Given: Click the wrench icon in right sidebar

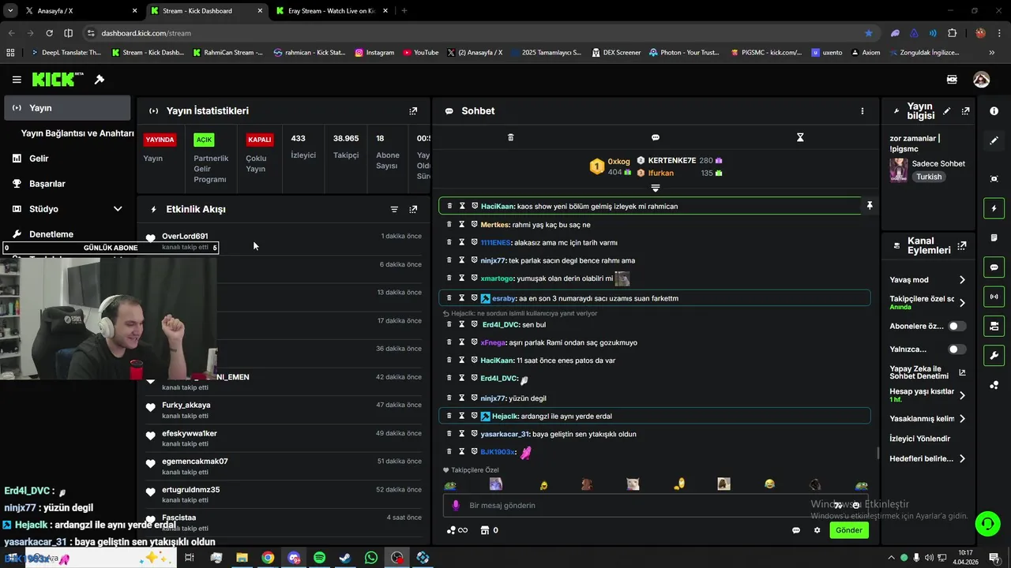Looking at the screenshot, I should click(x=994, y=355).
